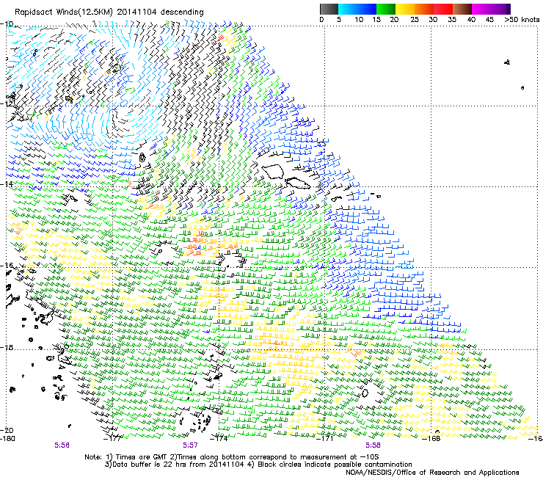Select the '-177' longitude axis label
The image size is (543, 477).
(x=113, y=438)
